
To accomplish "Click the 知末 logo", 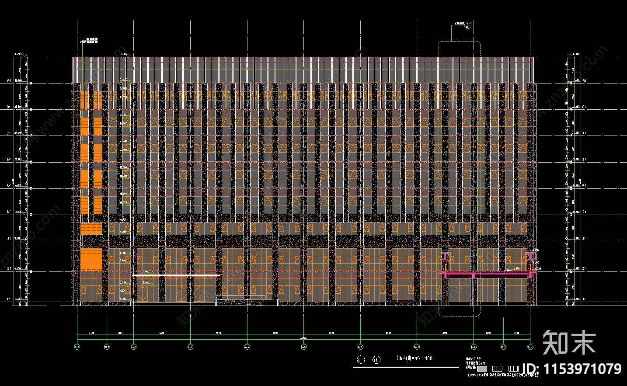I will pyautogui.click(x=569, y=343).
